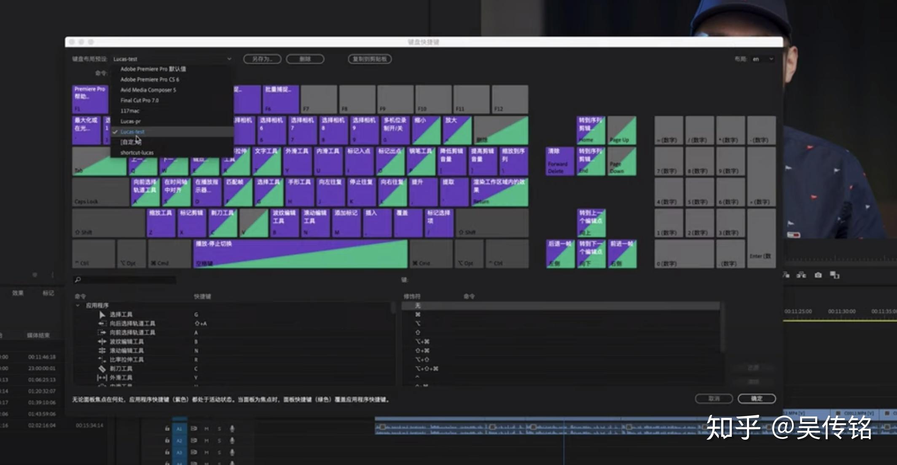The width and height of the screenshot is (897, 465).
Task: Click the 复制到剪贴板 button
Action: pyautogui.click(x=370, y=59)
